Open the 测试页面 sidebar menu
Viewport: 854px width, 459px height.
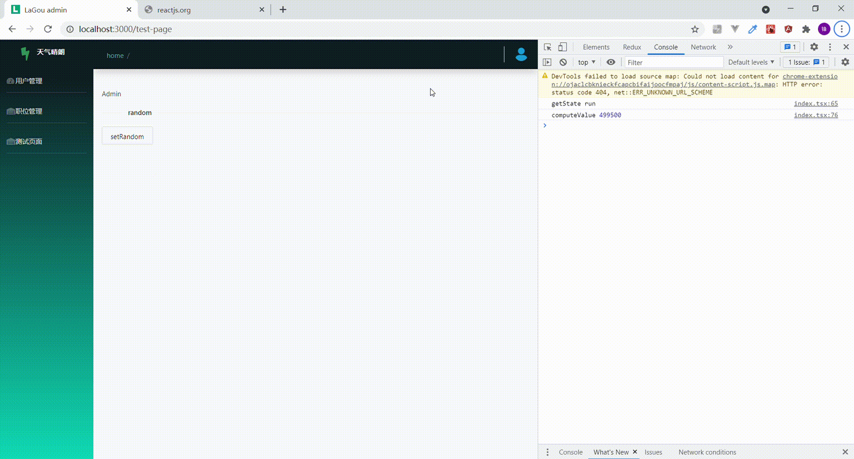point(47,141)
